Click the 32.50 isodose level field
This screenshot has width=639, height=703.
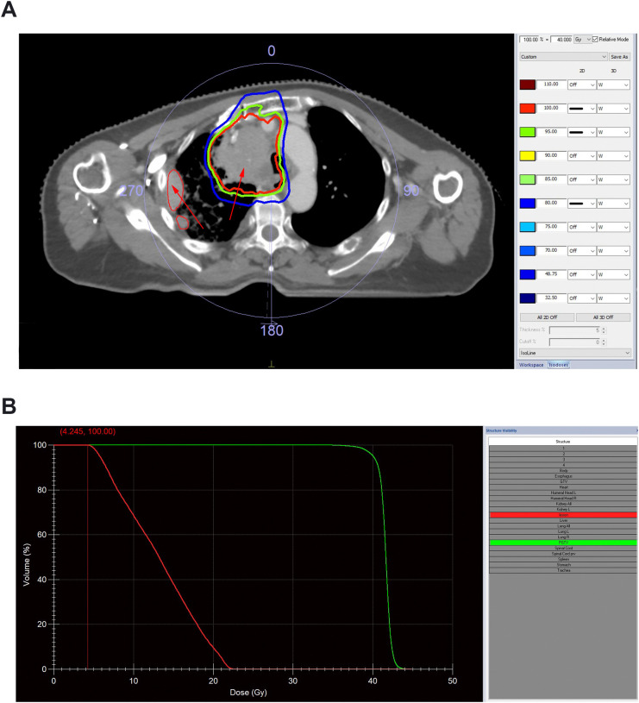tap(551, 298)
